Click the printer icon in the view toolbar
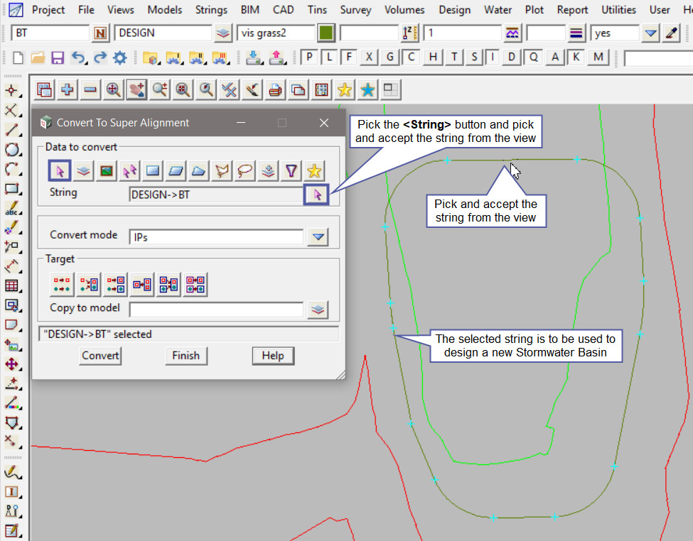 275,89
